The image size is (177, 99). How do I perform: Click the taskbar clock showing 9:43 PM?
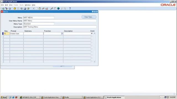coord(173,97)
